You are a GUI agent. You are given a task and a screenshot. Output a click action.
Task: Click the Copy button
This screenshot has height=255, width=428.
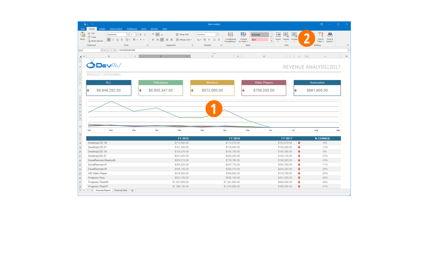click(x=92, y=37)
